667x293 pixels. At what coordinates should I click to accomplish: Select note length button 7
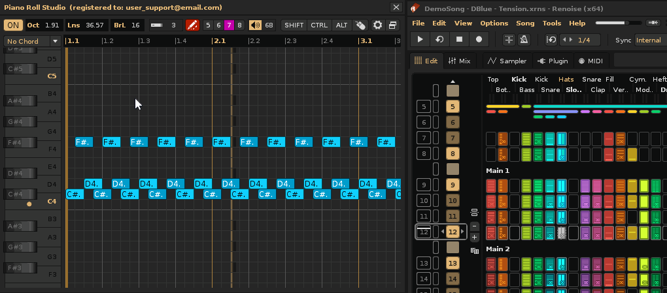tap(229, 25)
